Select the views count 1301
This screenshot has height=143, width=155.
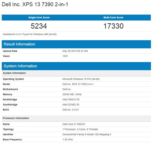(65, 56)
